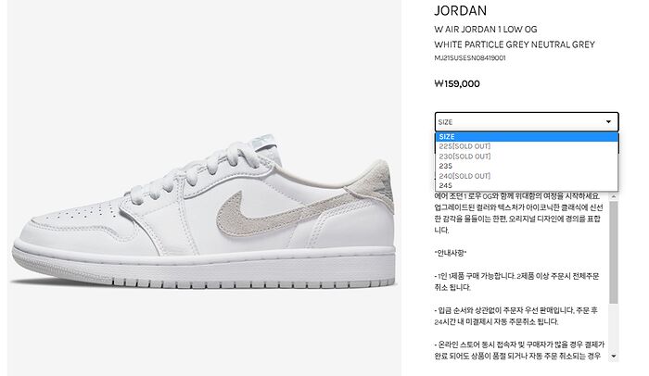
Task: Click the scrollbar track below the thumb
Action: point(614,328)
